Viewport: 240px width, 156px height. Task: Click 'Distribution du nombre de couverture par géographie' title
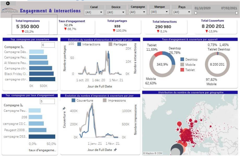[191, 92]
